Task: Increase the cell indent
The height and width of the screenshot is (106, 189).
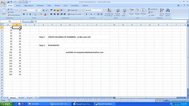Action: pos(65,14)
